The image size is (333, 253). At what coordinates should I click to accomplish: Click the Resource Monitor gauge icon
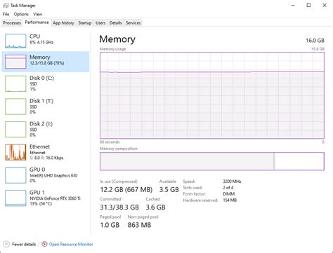point(44,245)
